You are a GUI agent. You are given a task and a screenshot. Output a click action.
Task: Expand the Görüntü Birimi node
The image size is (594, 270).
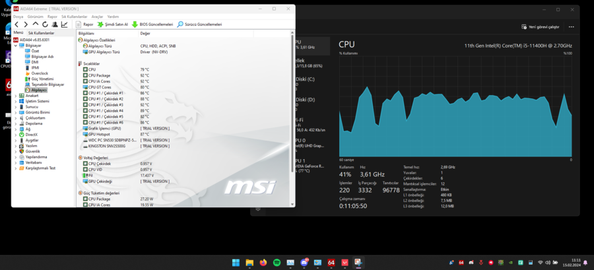(x=16, y=112)
